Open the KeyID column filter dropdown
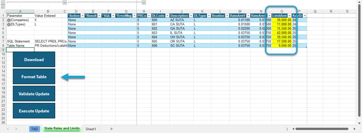 (305, 16)
